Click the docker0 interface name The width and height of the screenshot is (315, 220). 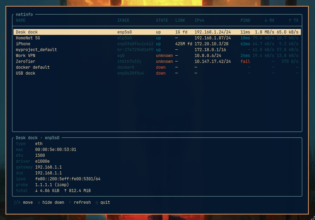[126, 67]
